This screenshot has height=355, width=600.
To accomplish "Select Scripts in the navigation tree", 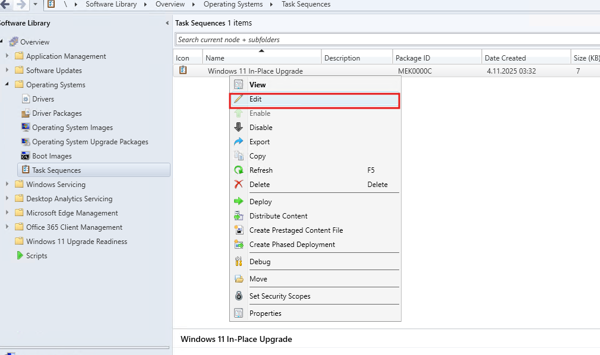I will click(x=36, y=256).
